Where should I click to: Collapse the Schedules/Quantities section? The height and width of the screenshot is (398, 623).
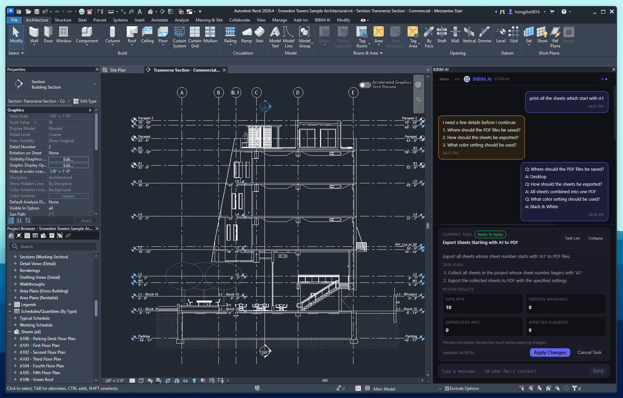coord(11,311)
